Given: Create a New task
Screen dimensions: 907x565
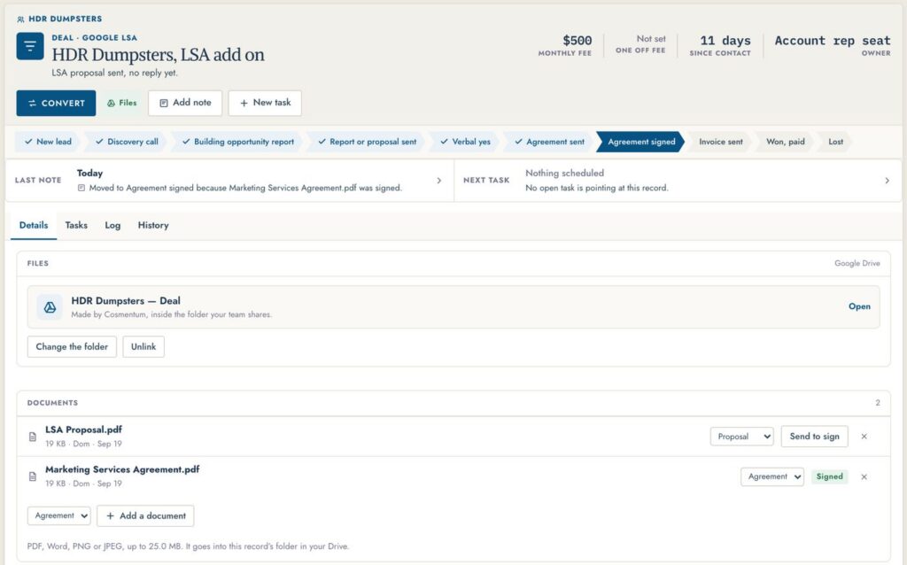Looking at the screenshot, I should (x=265, y=103).
